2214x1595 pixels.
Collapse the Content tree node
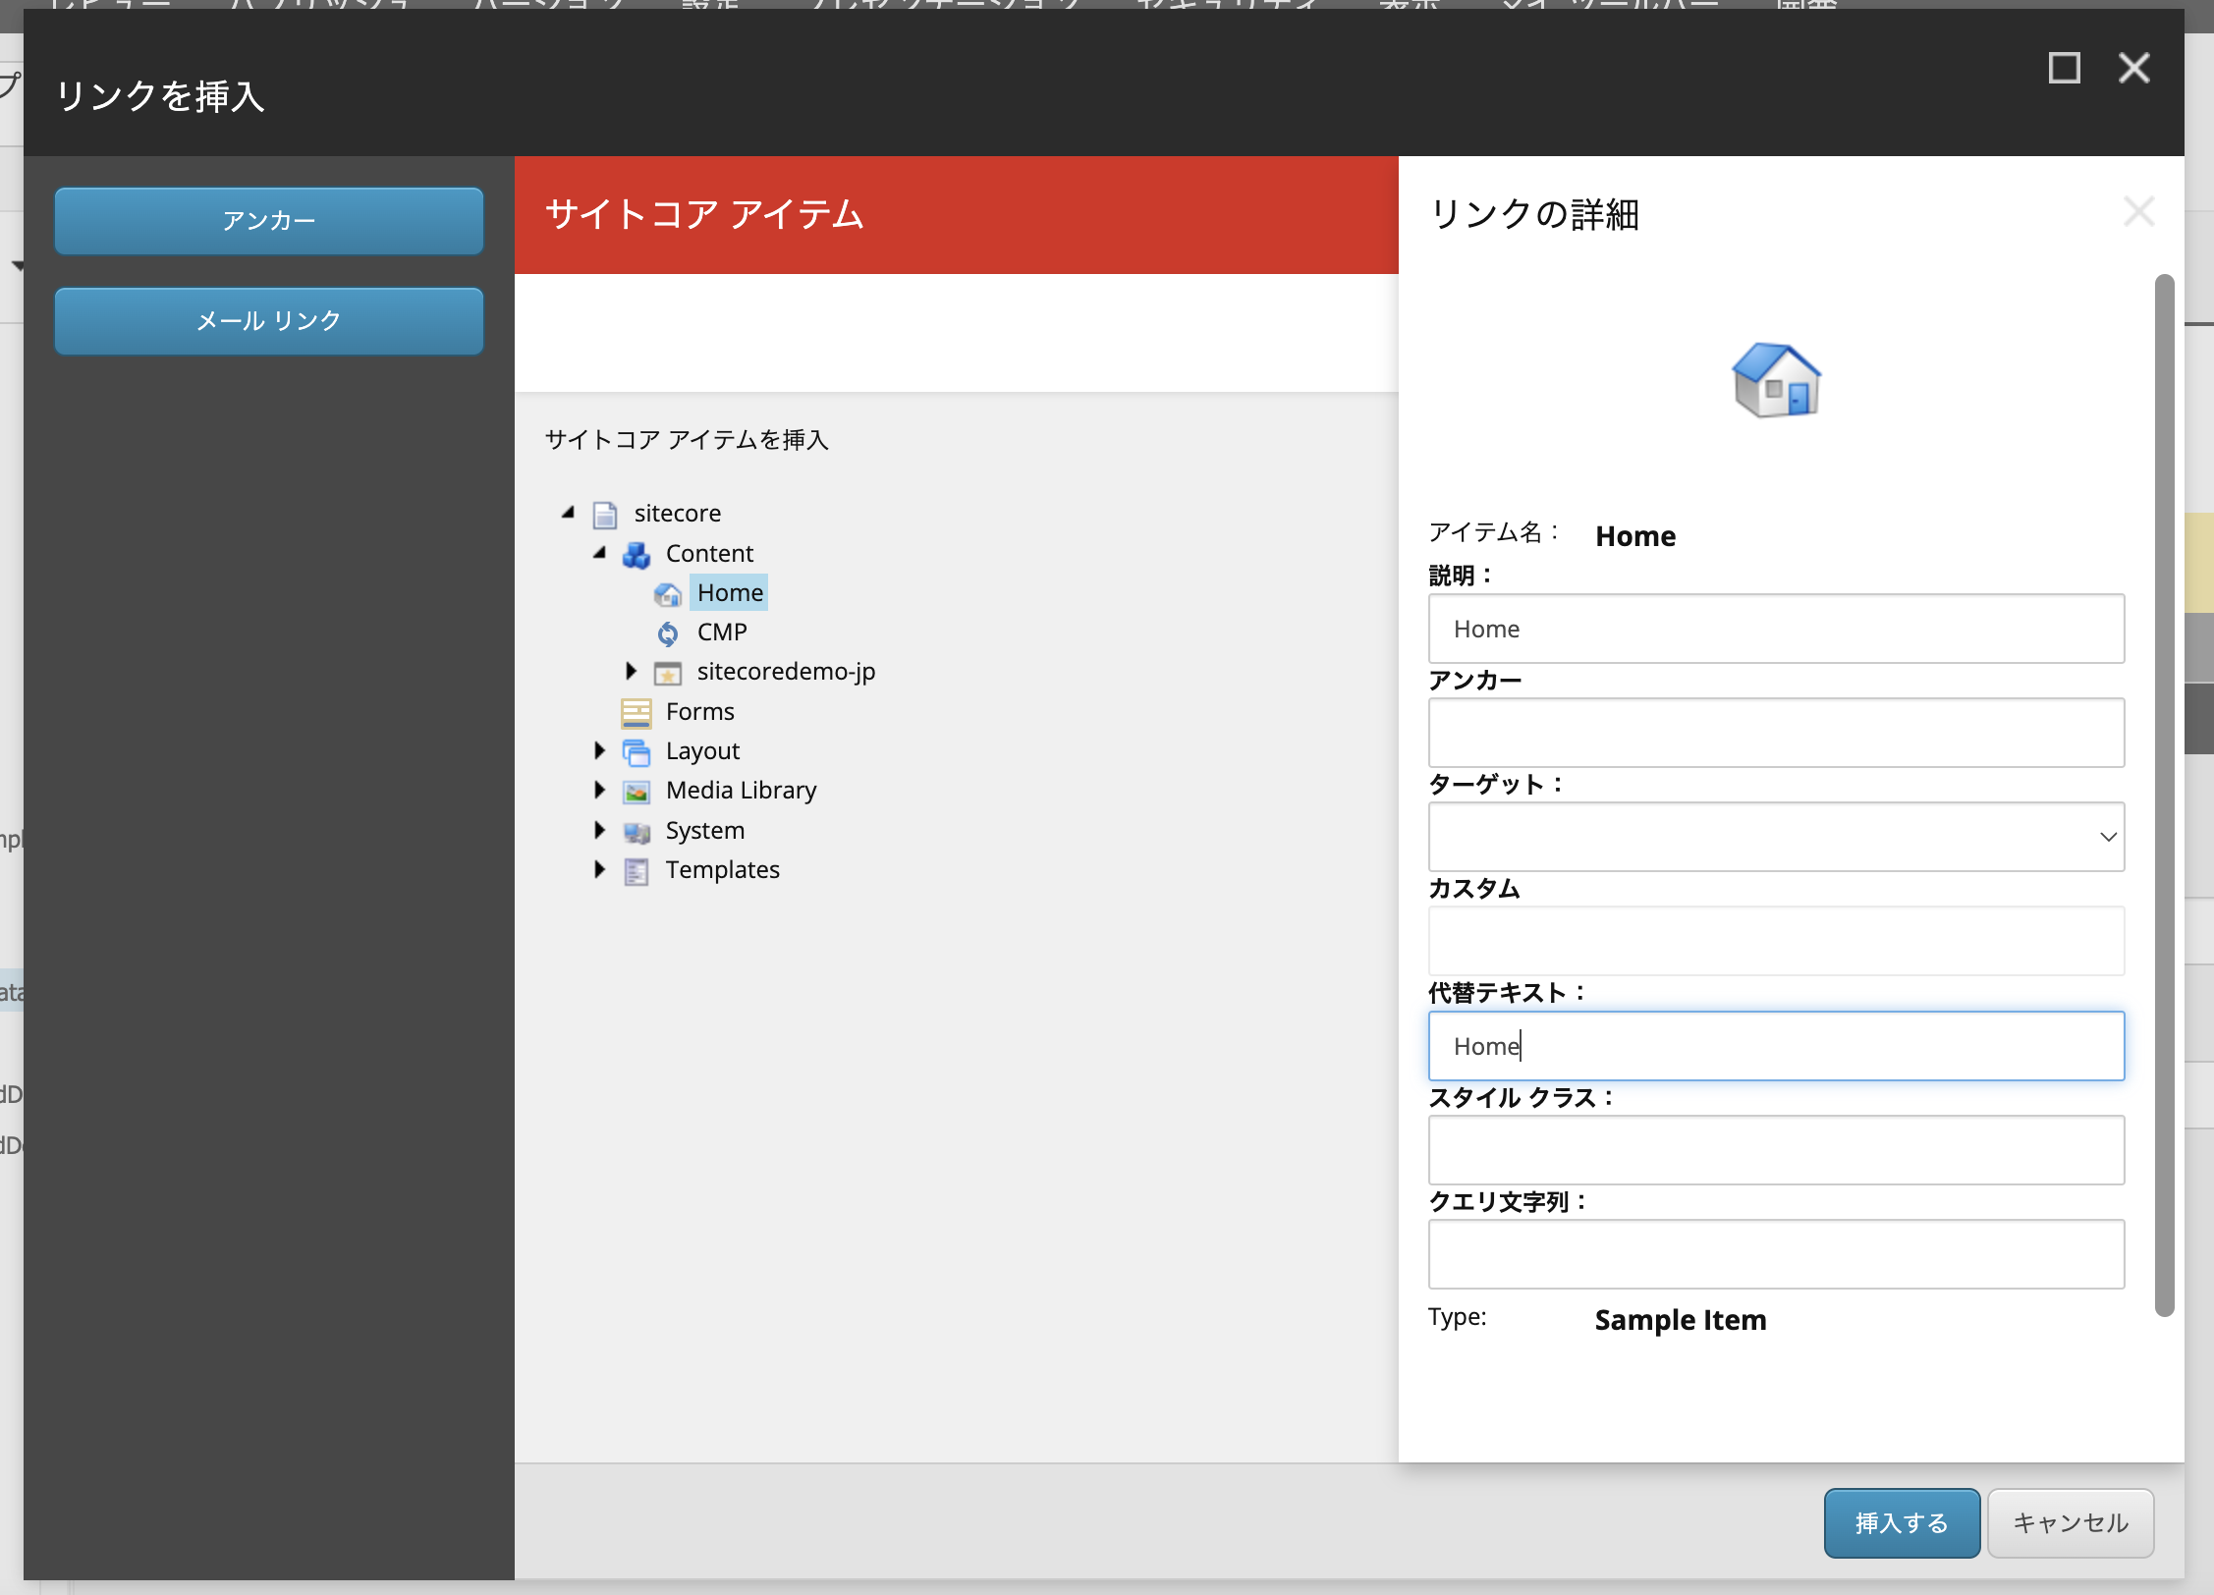coord(599,553)
